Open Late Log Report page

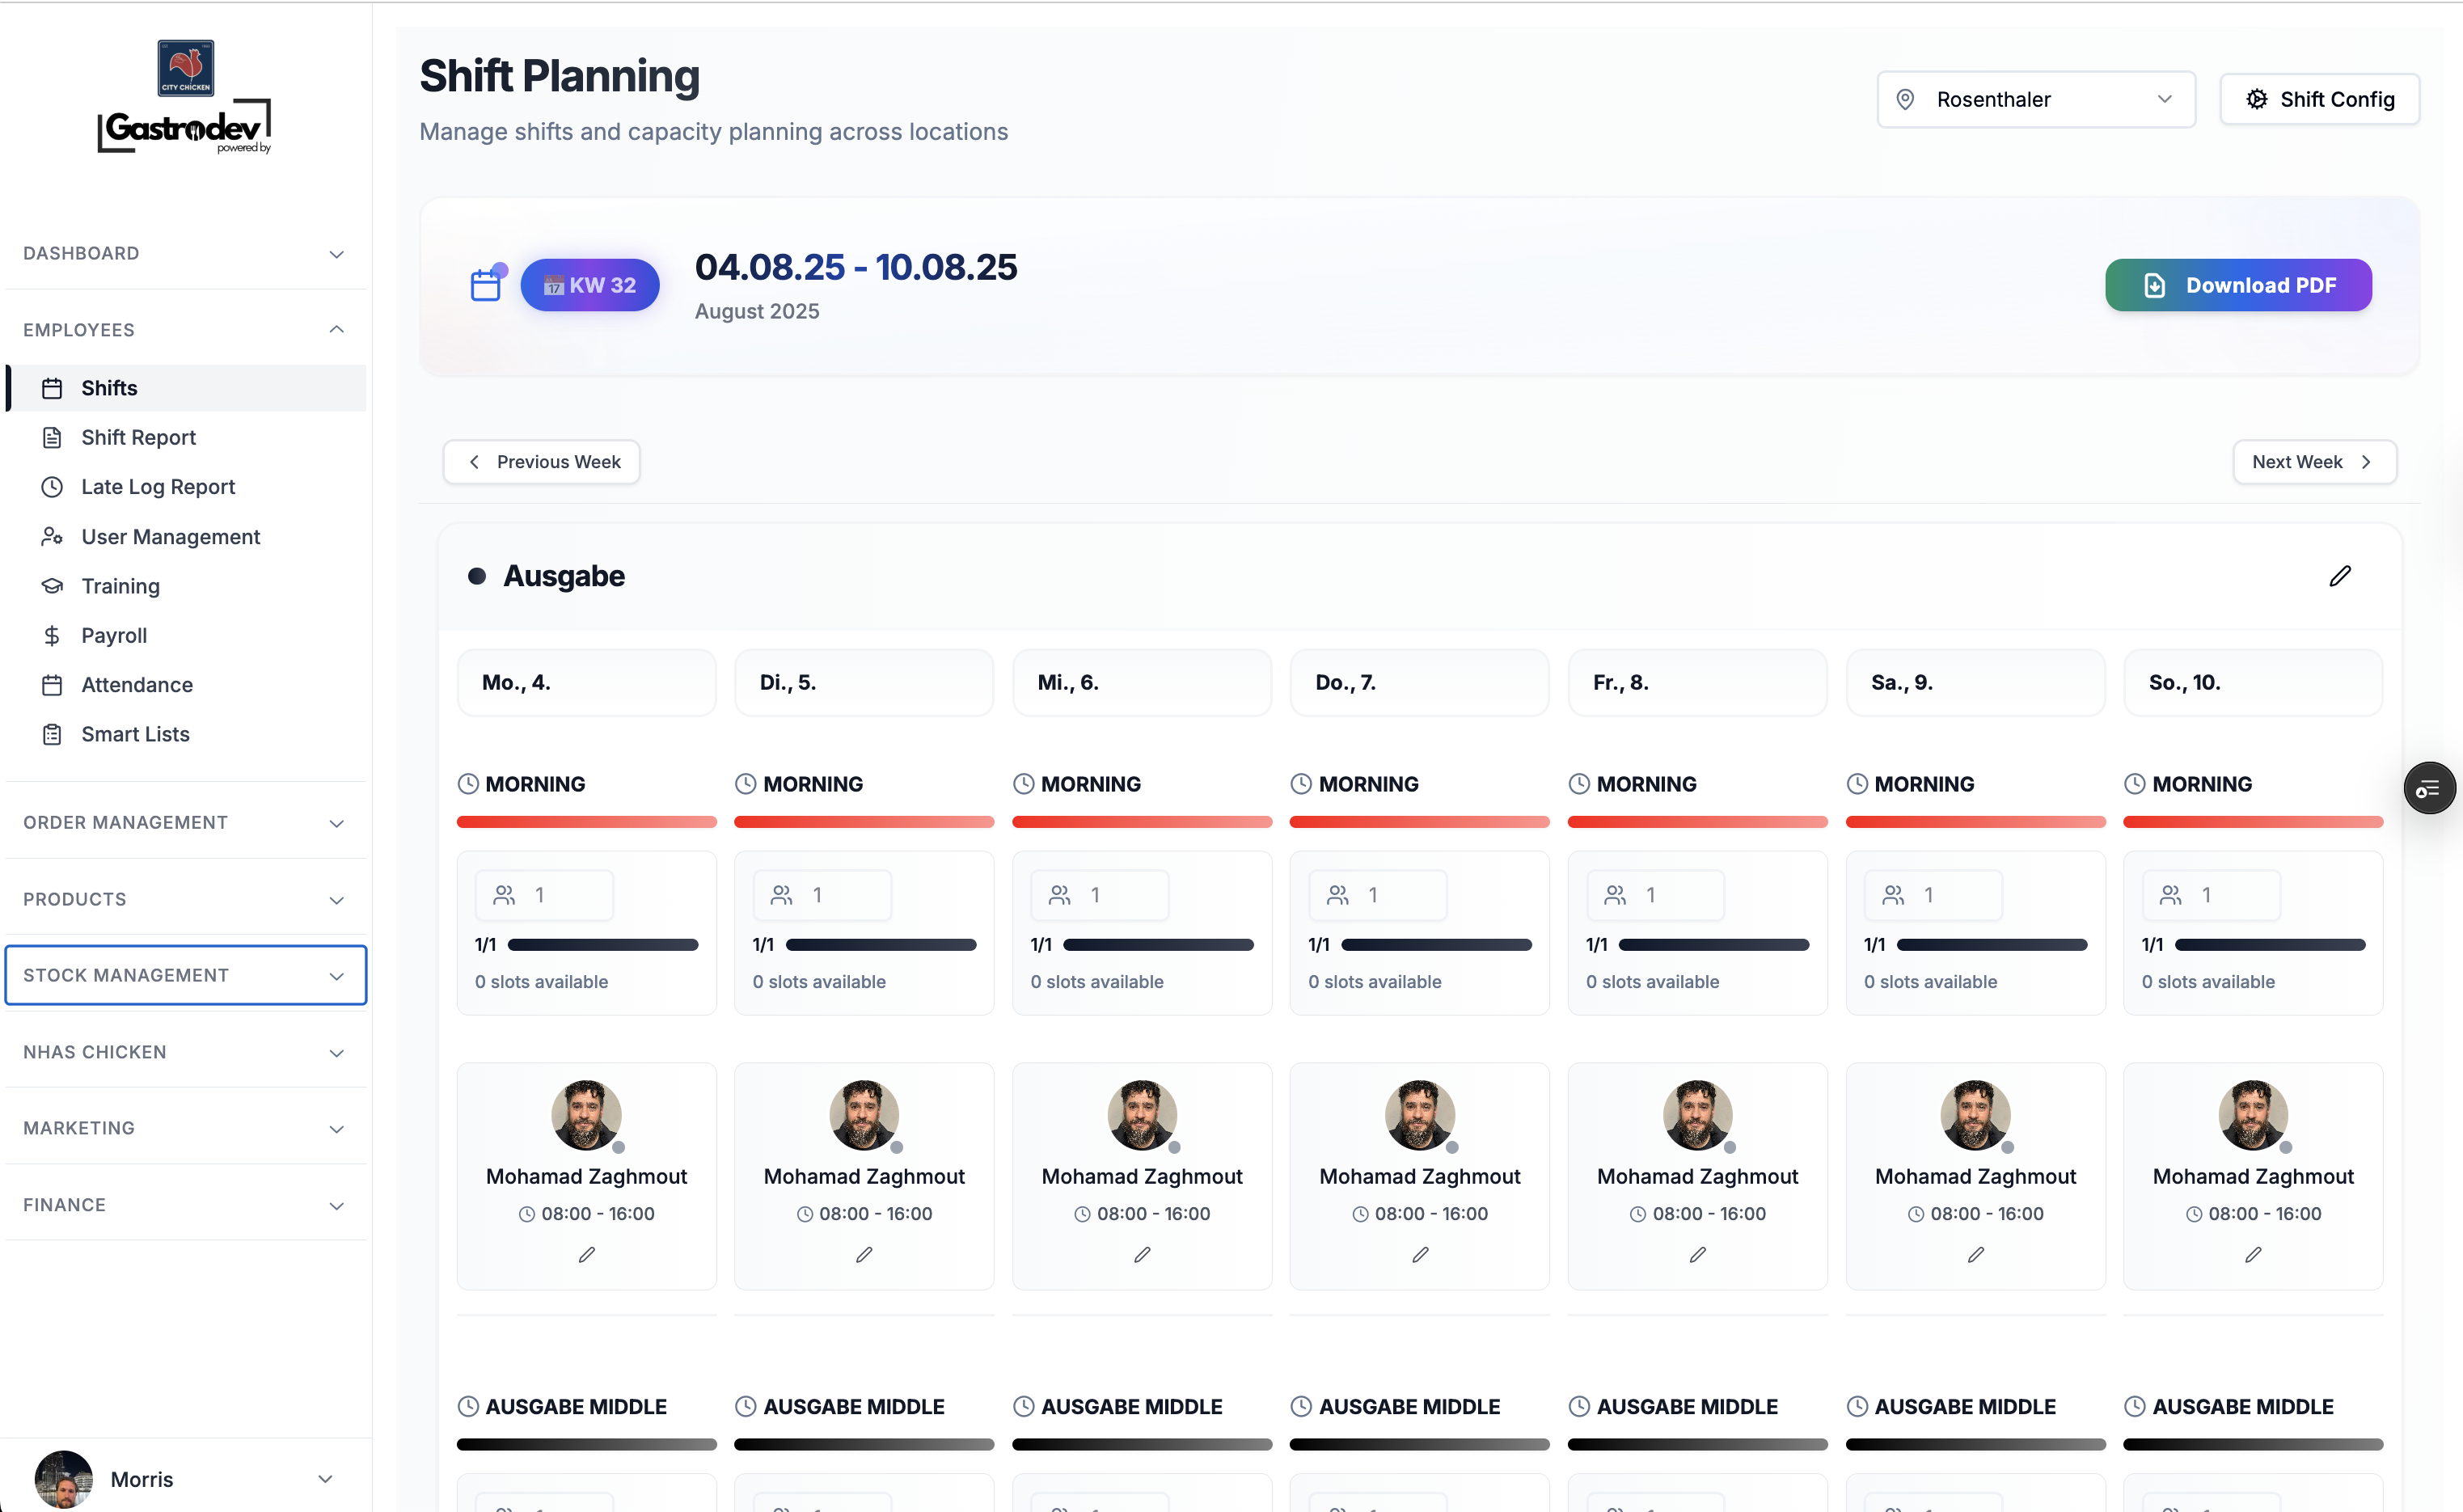tap(158, 487)
